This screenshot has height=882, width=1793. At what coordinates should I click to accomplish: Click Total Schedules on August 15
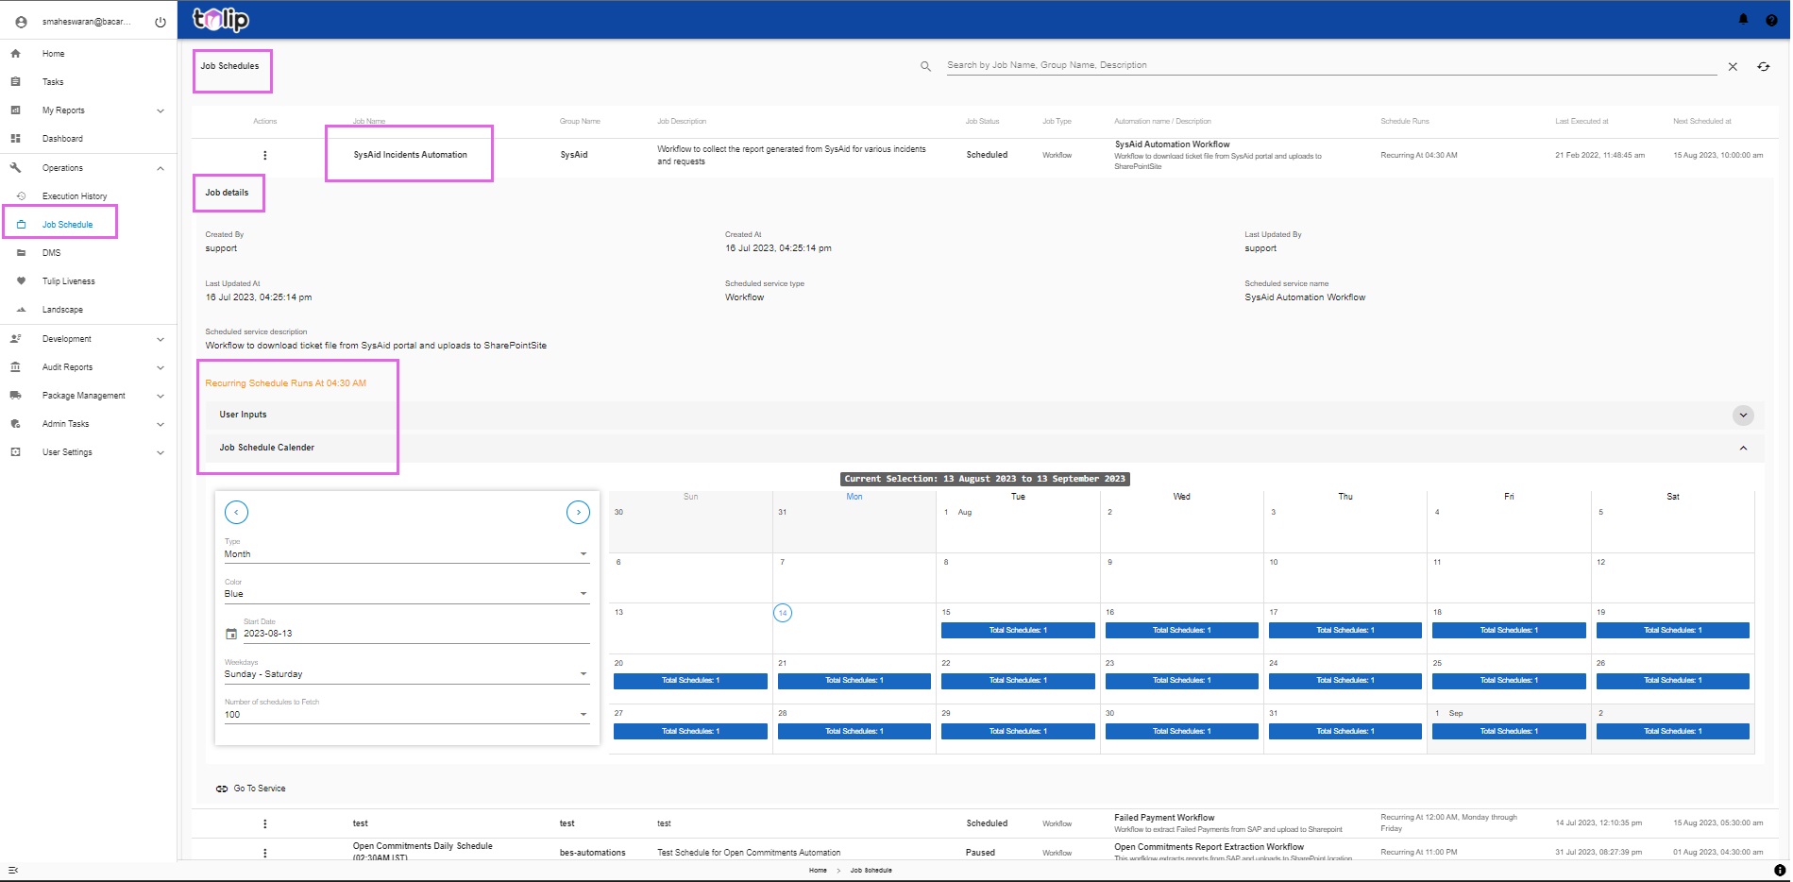[1018, 631]
